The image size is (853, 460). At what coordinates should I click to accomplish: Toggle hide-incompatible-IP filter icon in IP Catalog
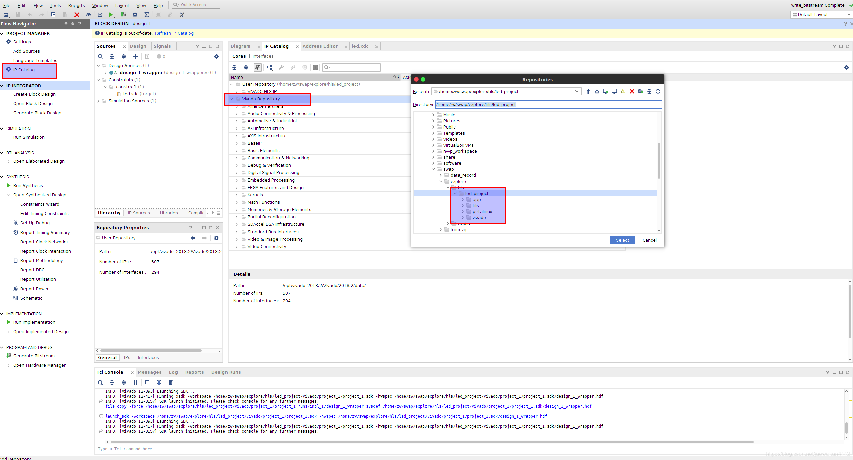coord(257,67)
